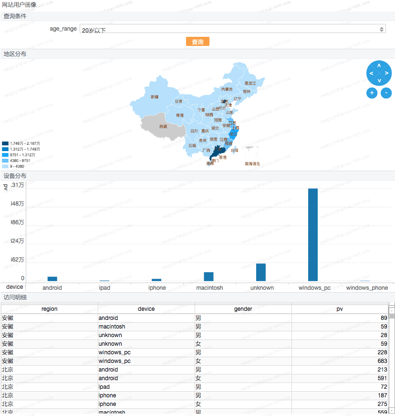Click the 西藏 region on the map
This screenshot has height=416, width=395.
163,127
